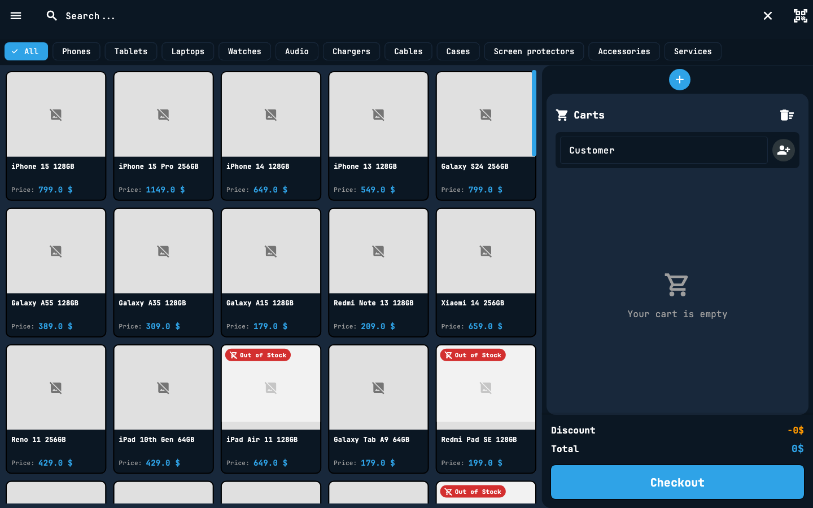Select the Galaxy A55 128GB card

tap(56, 273)
